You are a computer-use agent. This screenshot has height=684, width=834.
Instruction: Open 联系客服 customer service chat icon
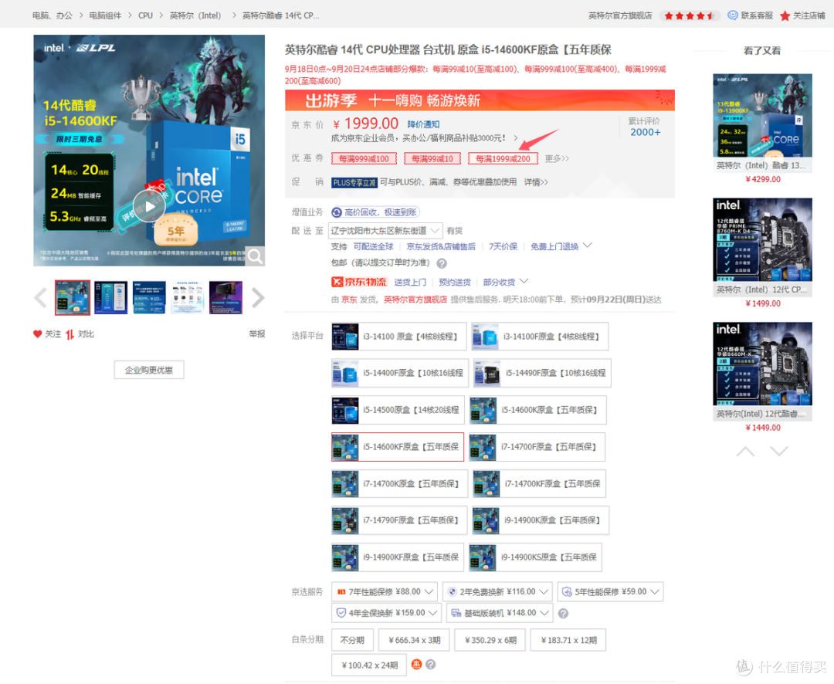[x=732, y=15]
